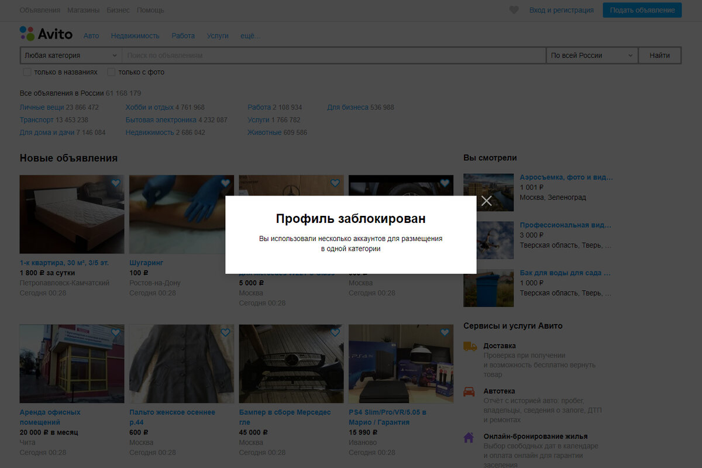Focus the Поиск по объявлениям field
Image resolution: width=702 pixels, height=468 pixels.
point(333,56)
